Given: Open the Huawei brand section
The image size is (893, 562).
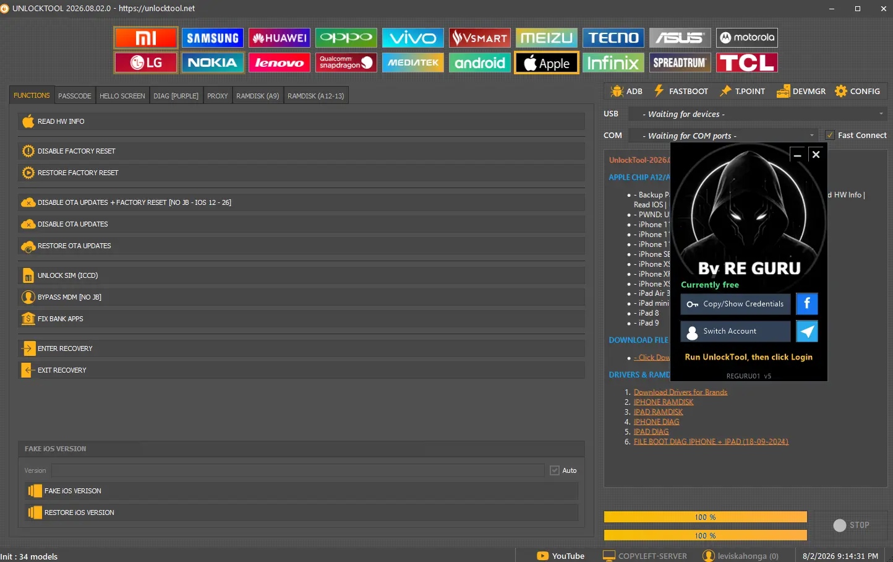Looking at the screenshot, I should click(280, 38).
